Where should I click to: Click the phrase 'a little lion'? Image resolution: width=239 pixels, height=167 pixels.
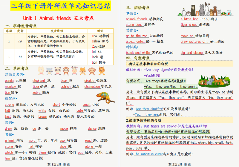click(189, 19)
